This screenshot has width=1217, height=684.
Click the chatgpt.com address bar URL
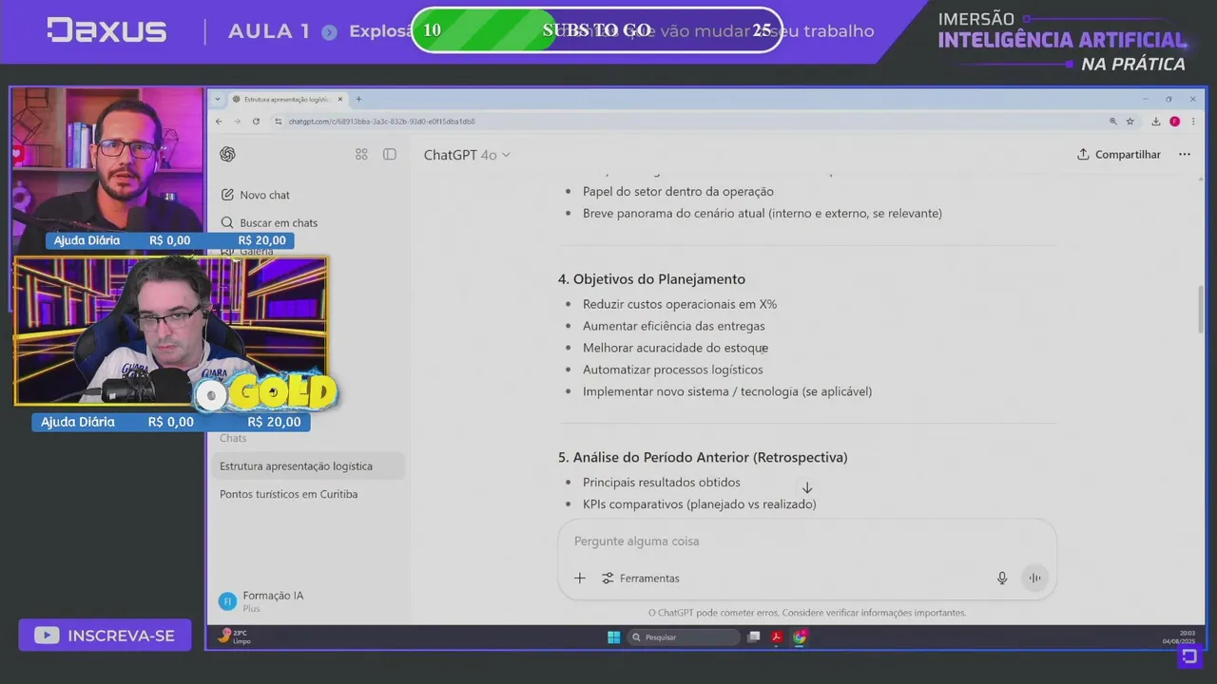click(381, 122)
